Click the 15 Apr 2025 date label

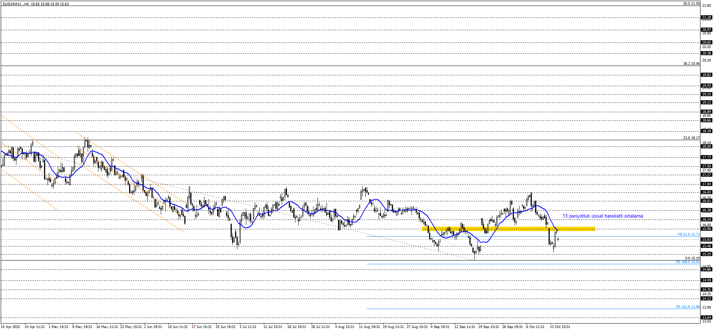[x=10, y=327]
